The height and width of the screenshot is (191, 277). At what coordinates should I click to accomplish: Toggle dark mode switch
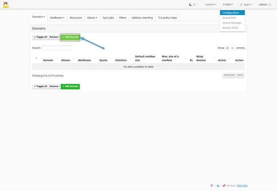195,5
